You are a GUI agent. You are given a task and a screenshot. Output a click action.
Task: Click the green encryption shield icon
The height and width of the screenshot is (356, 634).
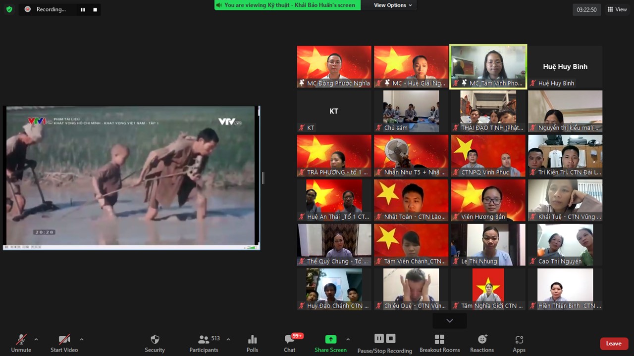click(x=9, y=9)
